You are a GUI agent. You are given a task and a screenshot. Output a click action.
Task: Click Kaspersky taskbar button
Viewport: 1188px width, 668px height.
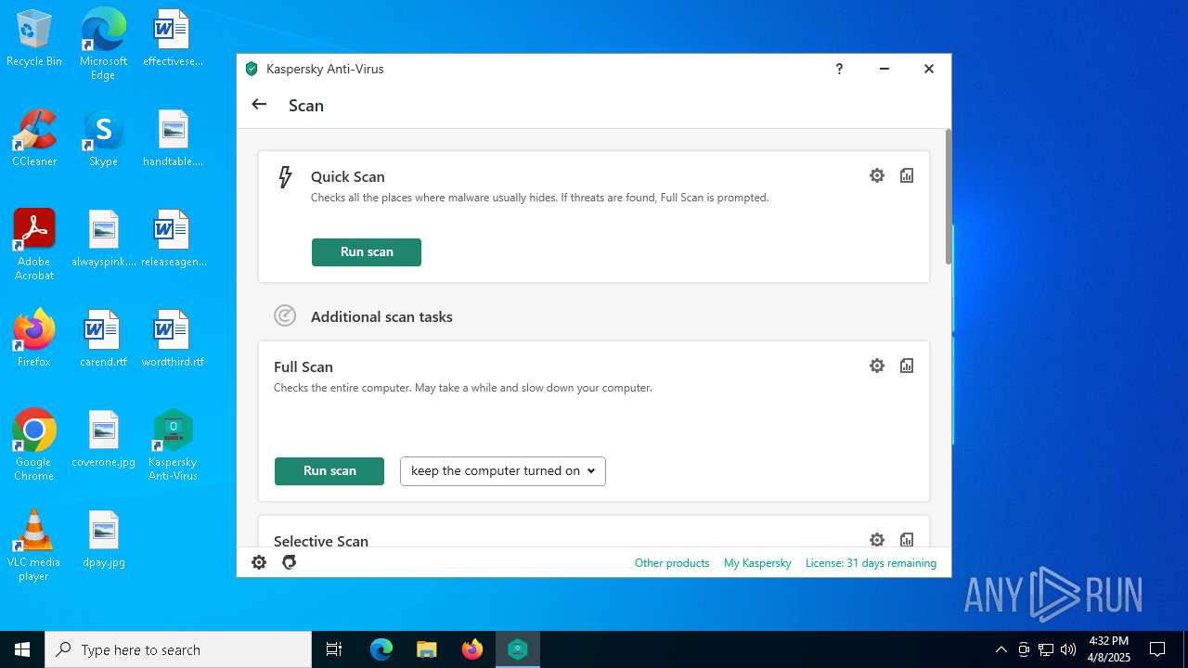pos(518,649)
